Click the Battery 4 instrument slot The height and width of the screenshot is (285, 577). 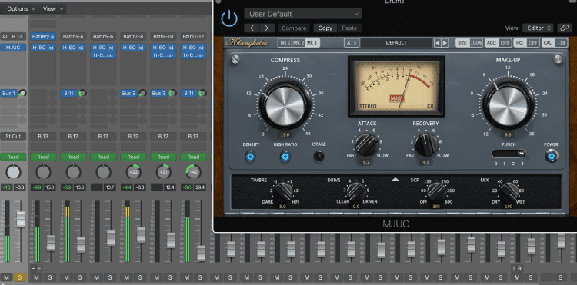[43, 36]
